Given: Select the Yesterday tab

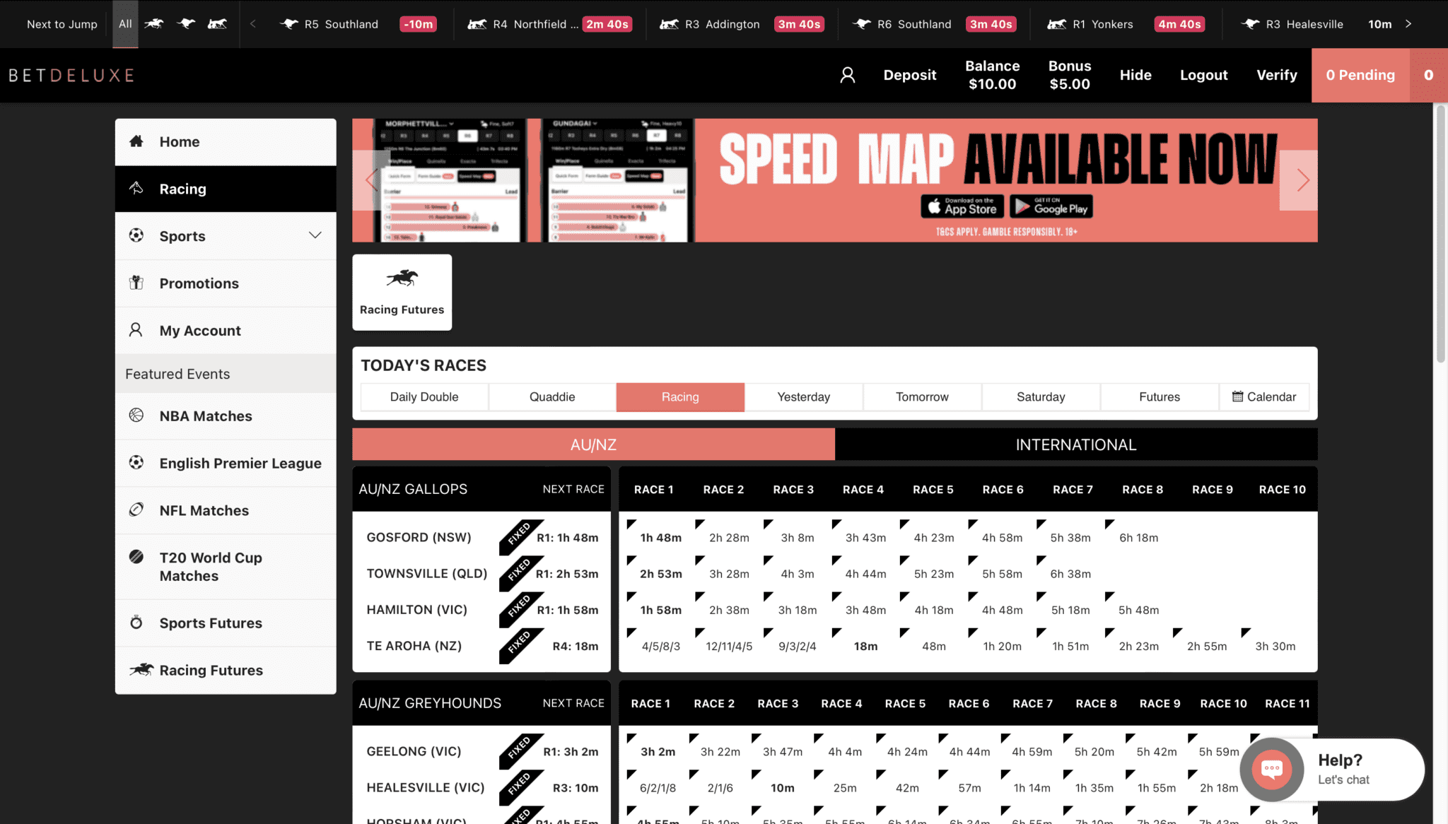Looking at the screenshot, I should 804,397.
